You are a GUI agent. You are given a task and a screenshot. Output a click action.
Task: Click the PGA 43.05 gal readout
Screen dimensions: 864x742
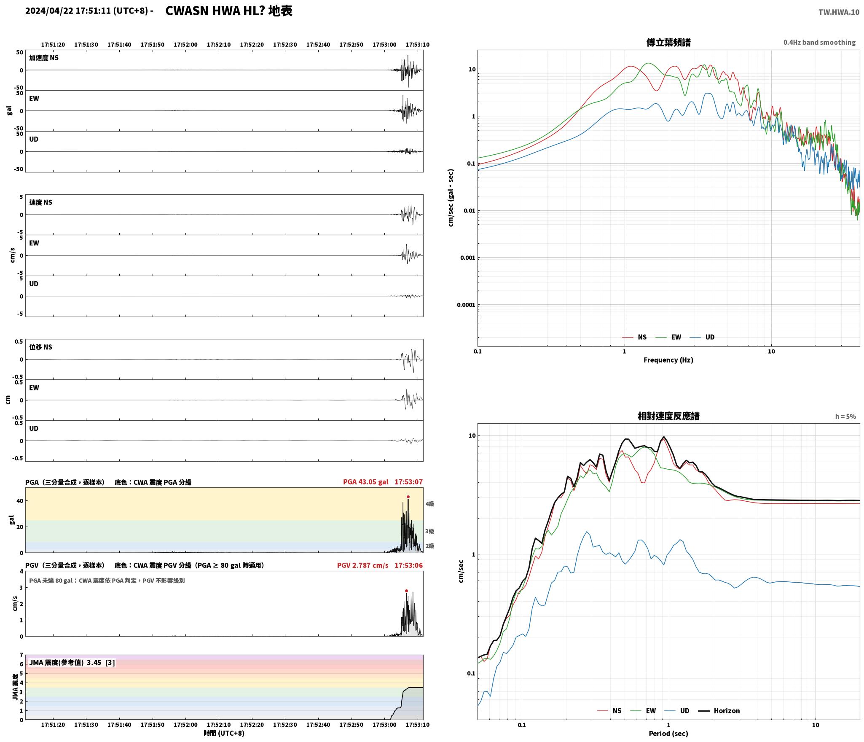[x=366, y=481]
